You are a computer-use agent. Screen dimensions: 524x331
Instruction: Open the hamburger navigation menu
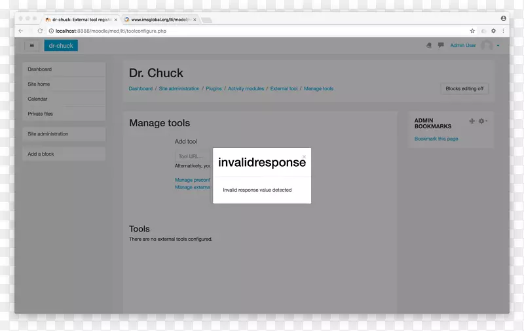[31, 45]
